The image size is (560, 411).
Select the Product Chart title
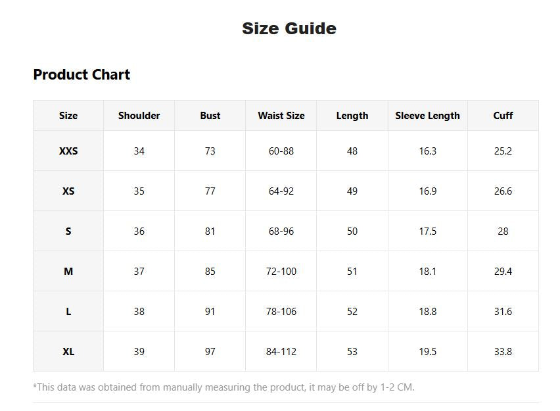(x=82, y=74)
